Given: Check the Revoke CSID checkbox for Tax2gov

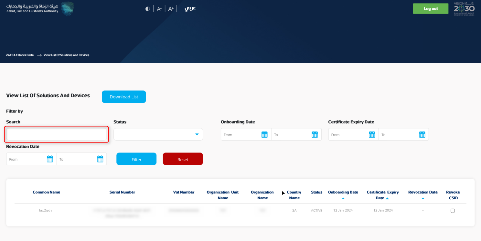Looking at the screenshot, I should [453, 211].
